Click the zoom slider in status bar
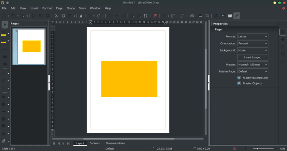Image resolution: width=287 pixels, height=151 pixels. pyautogui.click(x=263, y=149)
